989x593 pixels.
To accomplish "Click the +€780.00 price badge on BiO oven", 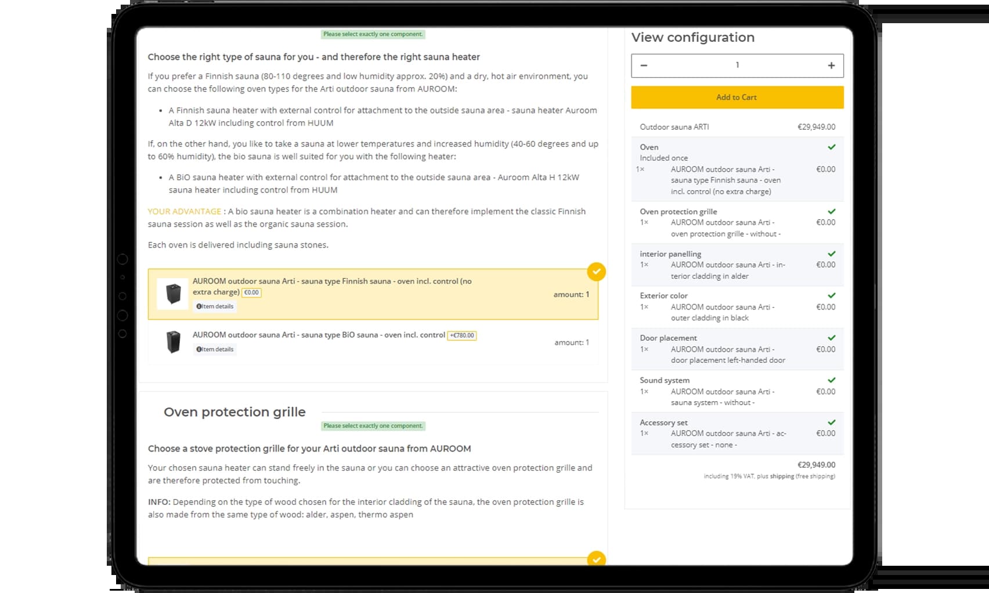I will (x=462, y=335).
